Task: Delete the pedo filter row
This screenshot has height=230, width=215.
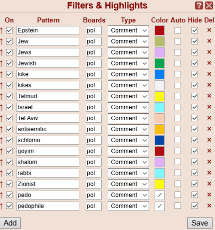Action: click(x=209, y=195)
